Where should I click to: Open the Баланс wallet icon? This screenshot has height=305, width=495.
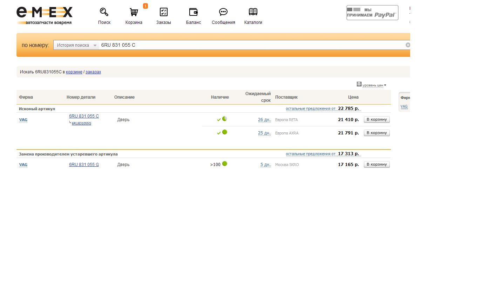(193, 12)
